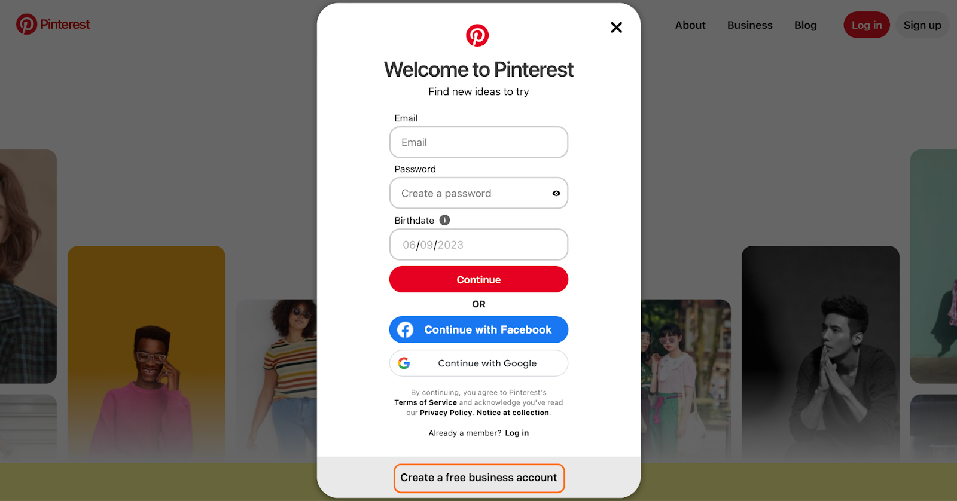957x501 pixels.
Task: Click the Facebook logo icon
Action: [x=406, y=329]
